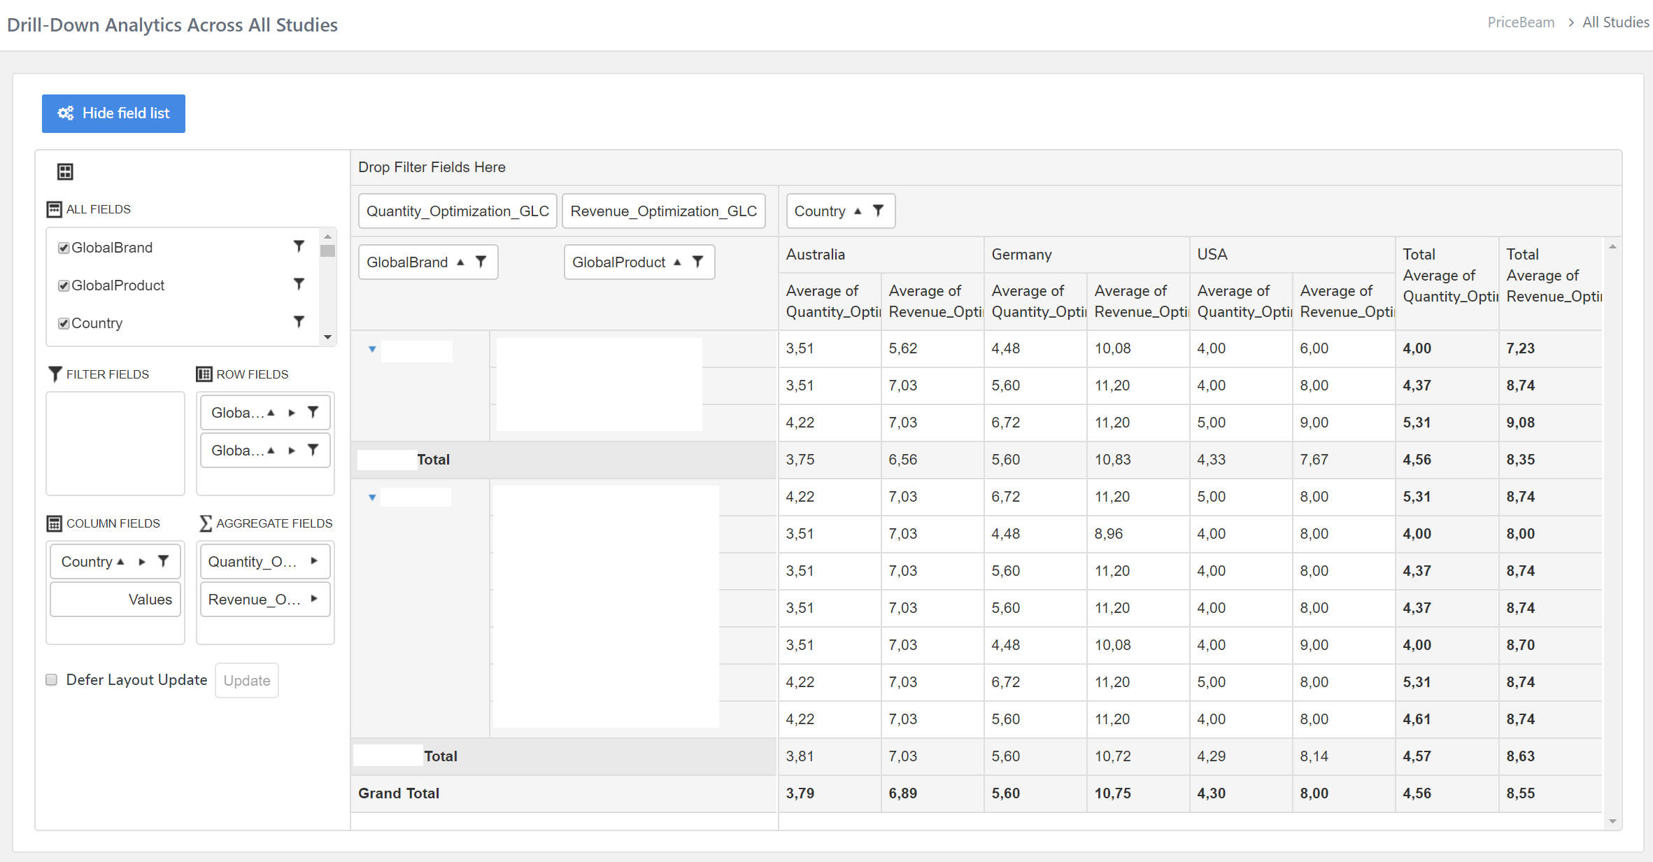Sort by GlobalBrand using pivot header arrow
This screenshot has height=862, width=1653.
(460, 262)
